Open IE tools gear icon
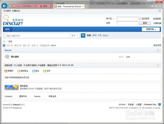Viewport: 164px width, 124px height. [x=160, y=6]
